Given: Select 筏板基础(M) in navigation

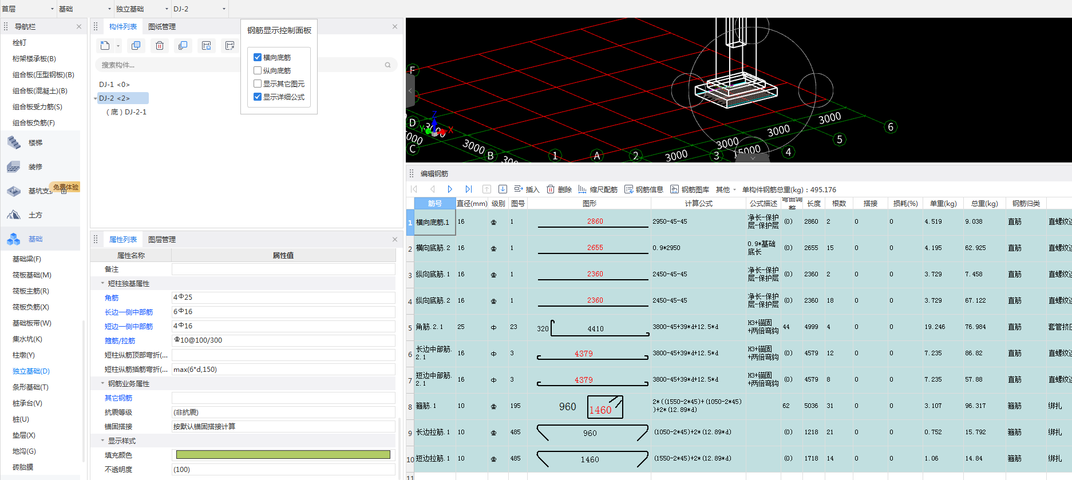Looking at the screenshot, I should [x=32, y=275].
